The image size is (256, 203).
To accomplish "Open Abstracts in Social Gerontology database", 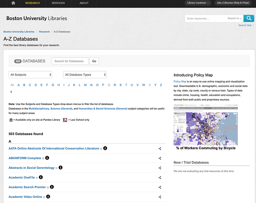I will [32, 168].
